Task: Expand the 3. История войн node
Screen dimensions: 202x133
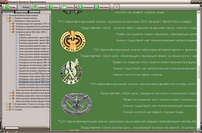Action: click(x=7, y=104)
